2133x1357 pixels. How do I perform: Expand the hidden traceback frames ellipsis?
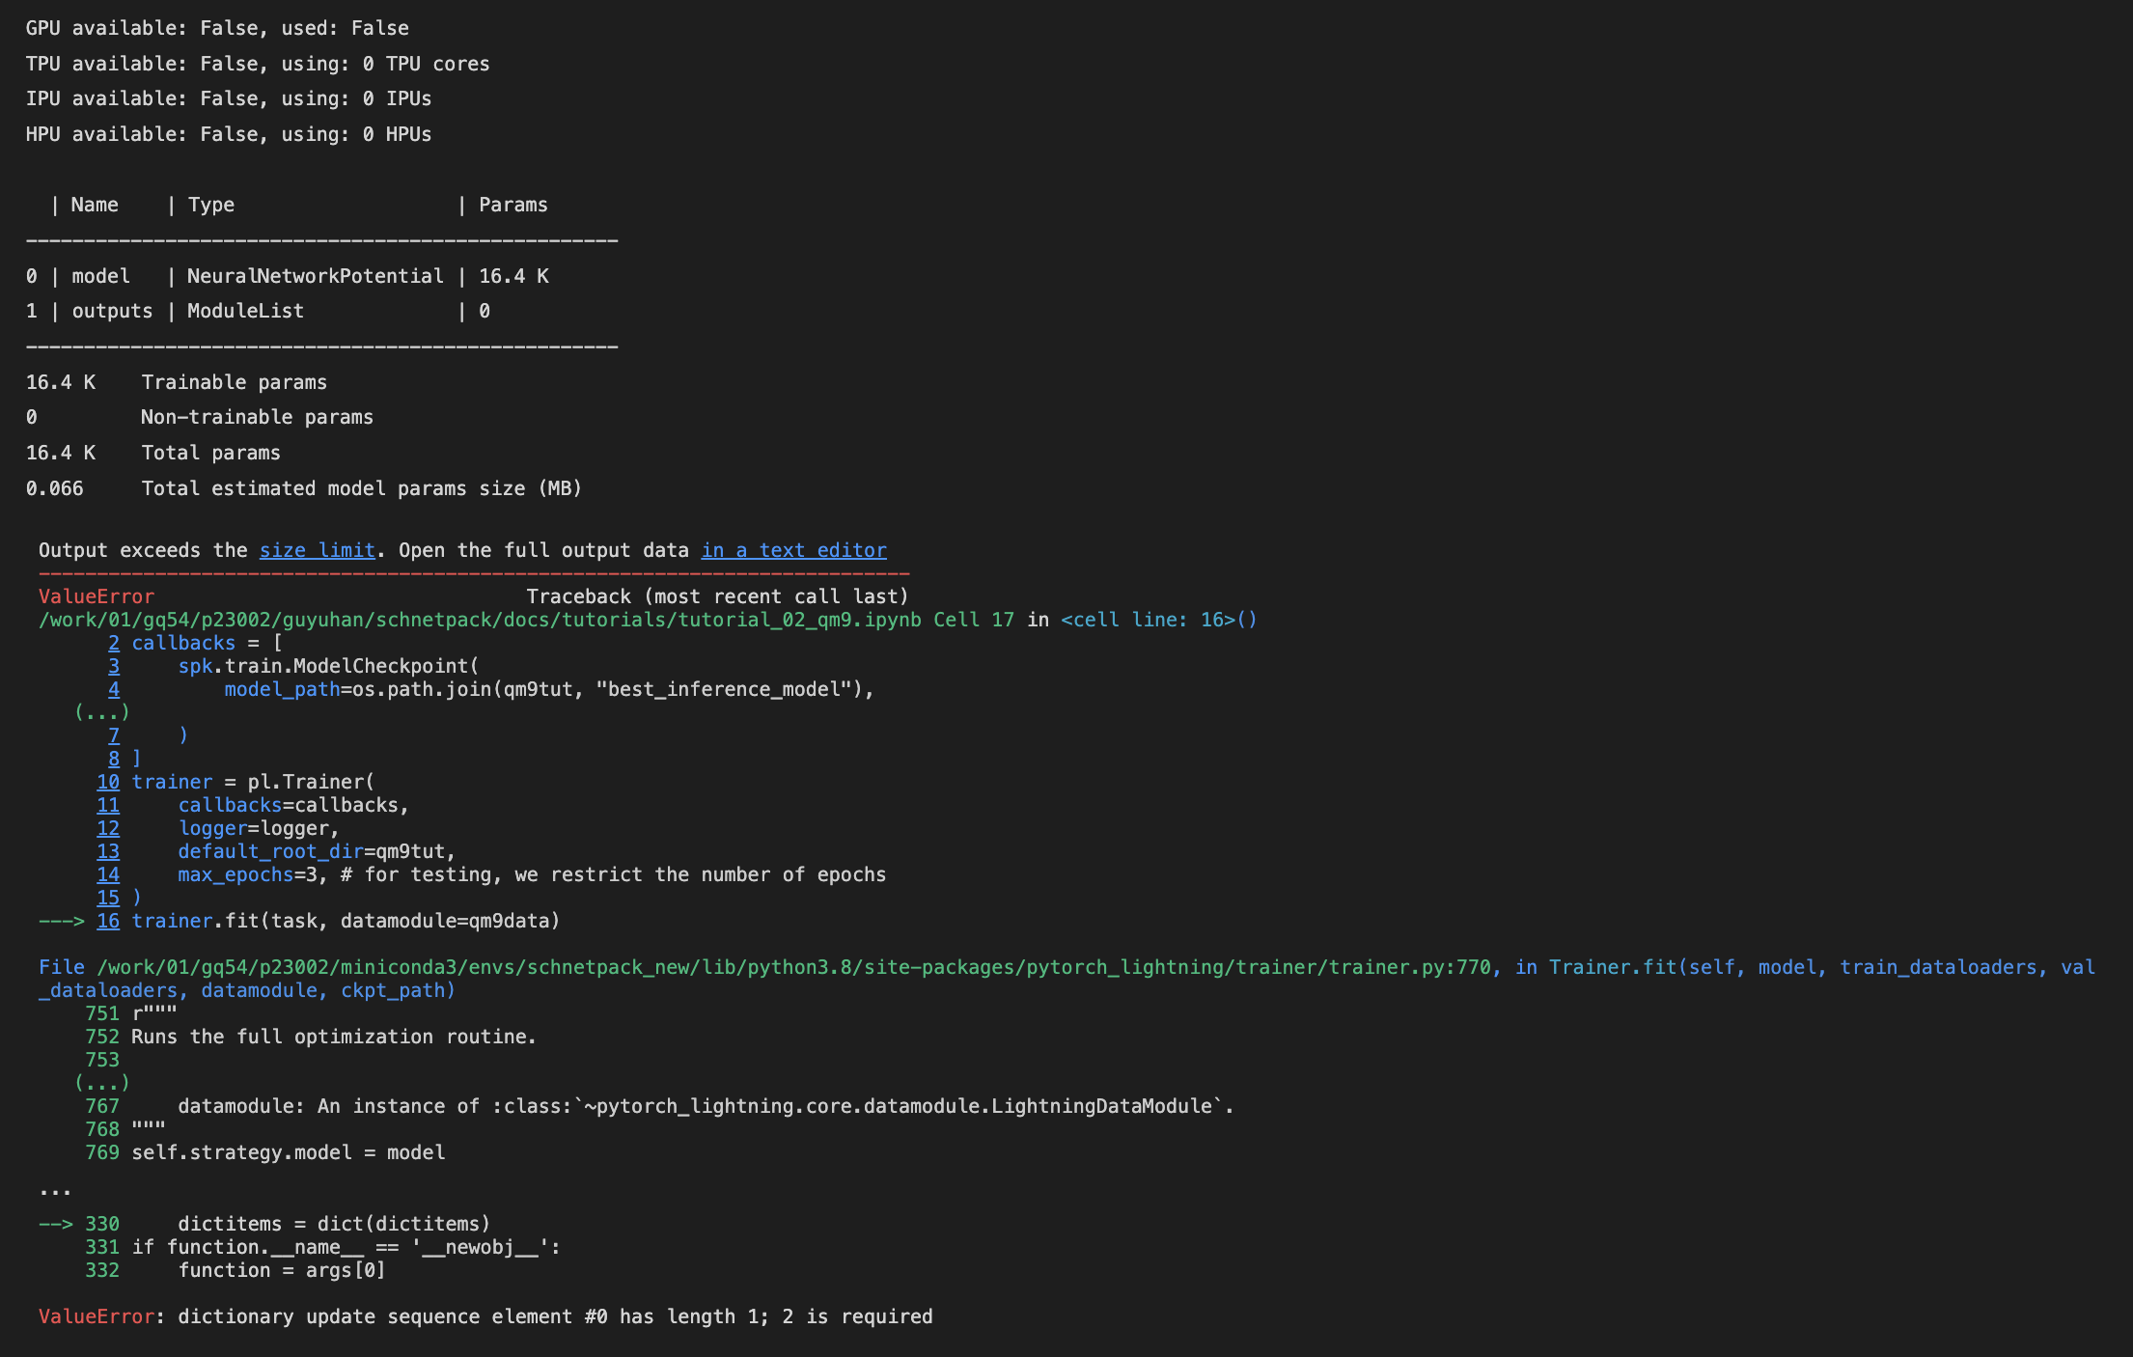(57, 1189)
